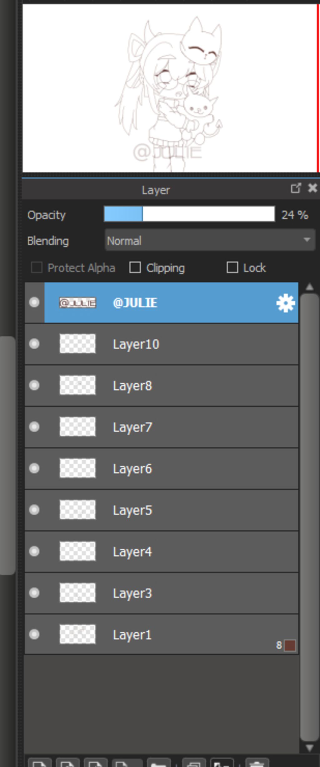The image size is (320, 767).
Task: Click the duplicate layer icon
Action: [x=194, y=763]
